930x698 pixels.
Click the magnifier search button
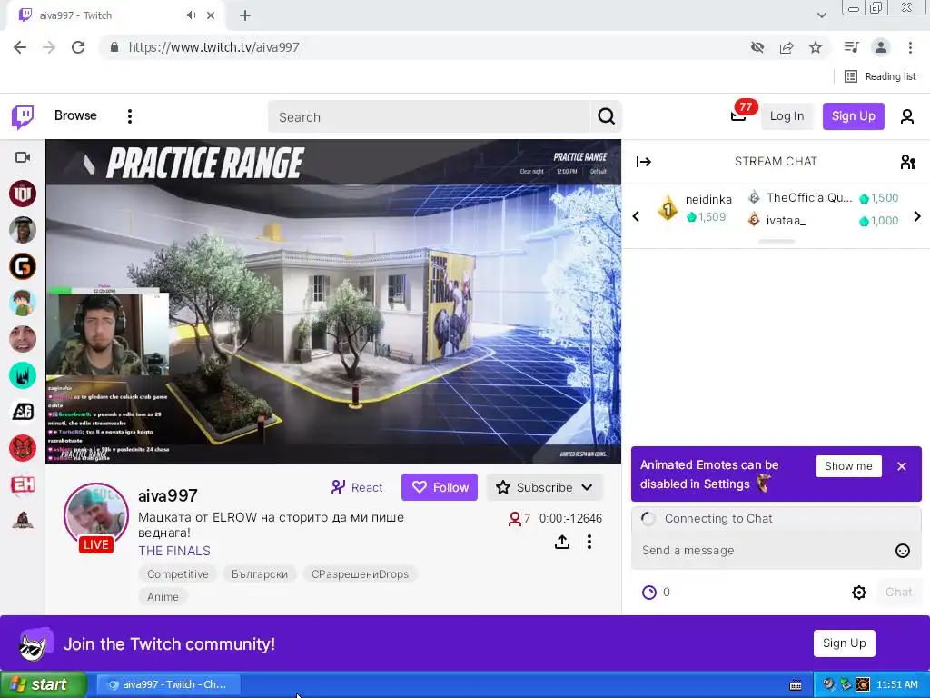tap(606, 116)
